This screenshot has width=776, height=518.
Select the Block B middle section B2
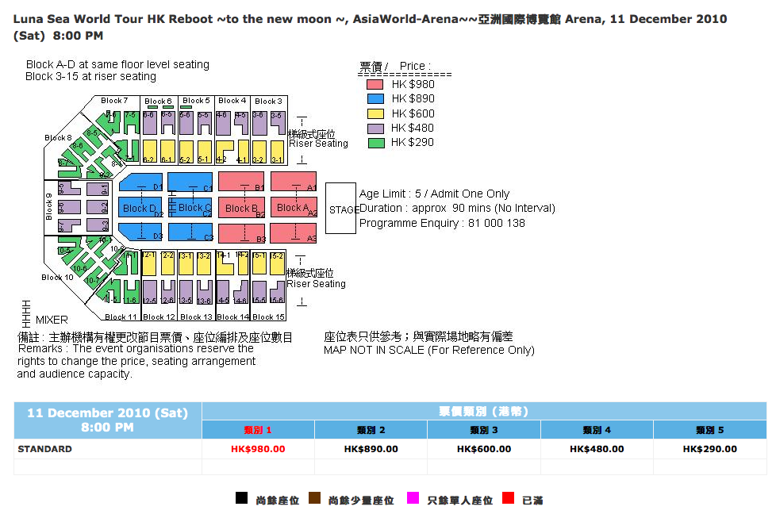(x=241, y=208)
